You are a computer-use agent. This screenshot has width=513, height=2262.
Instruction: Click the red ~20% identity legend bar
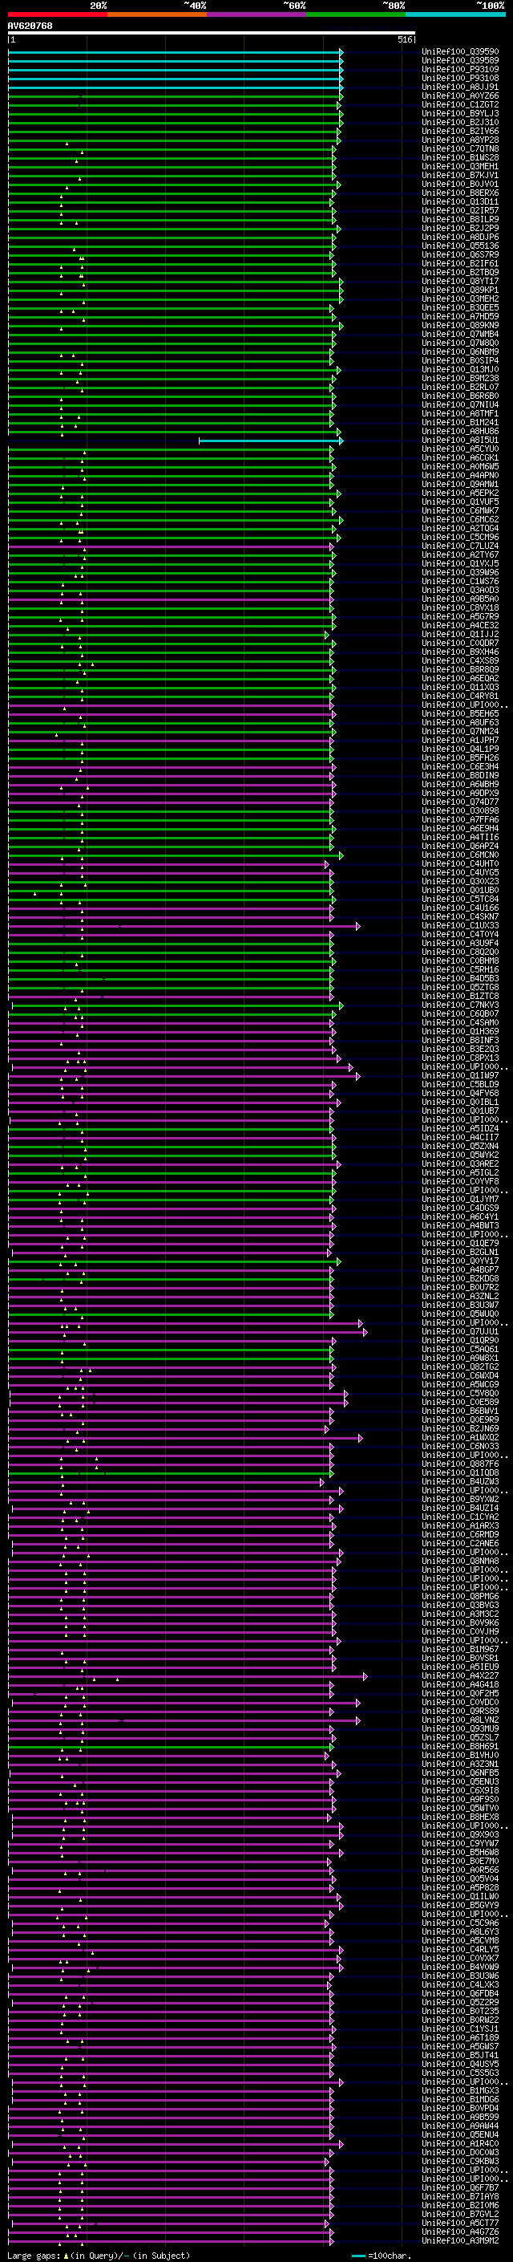(57, 14)
